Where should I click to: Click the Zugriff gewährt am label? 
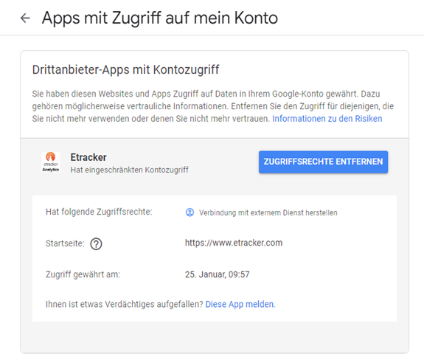(x=83, y=274)
